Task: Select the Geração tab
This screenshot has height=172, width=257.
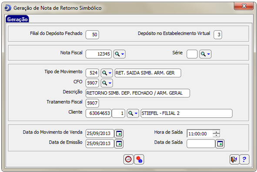Action: point(17,19)
